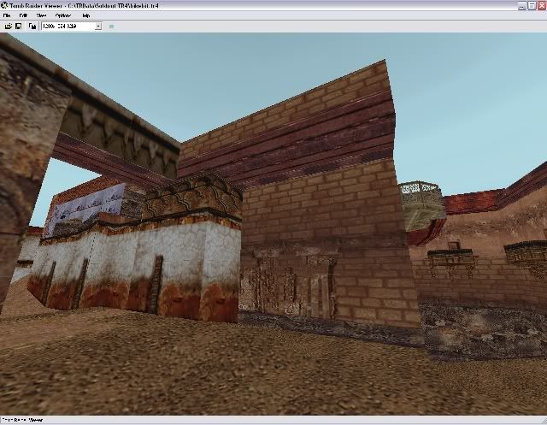Click the save floppy-disk toolbar icon
Viewport: 547px width, 425px height.
18,27
